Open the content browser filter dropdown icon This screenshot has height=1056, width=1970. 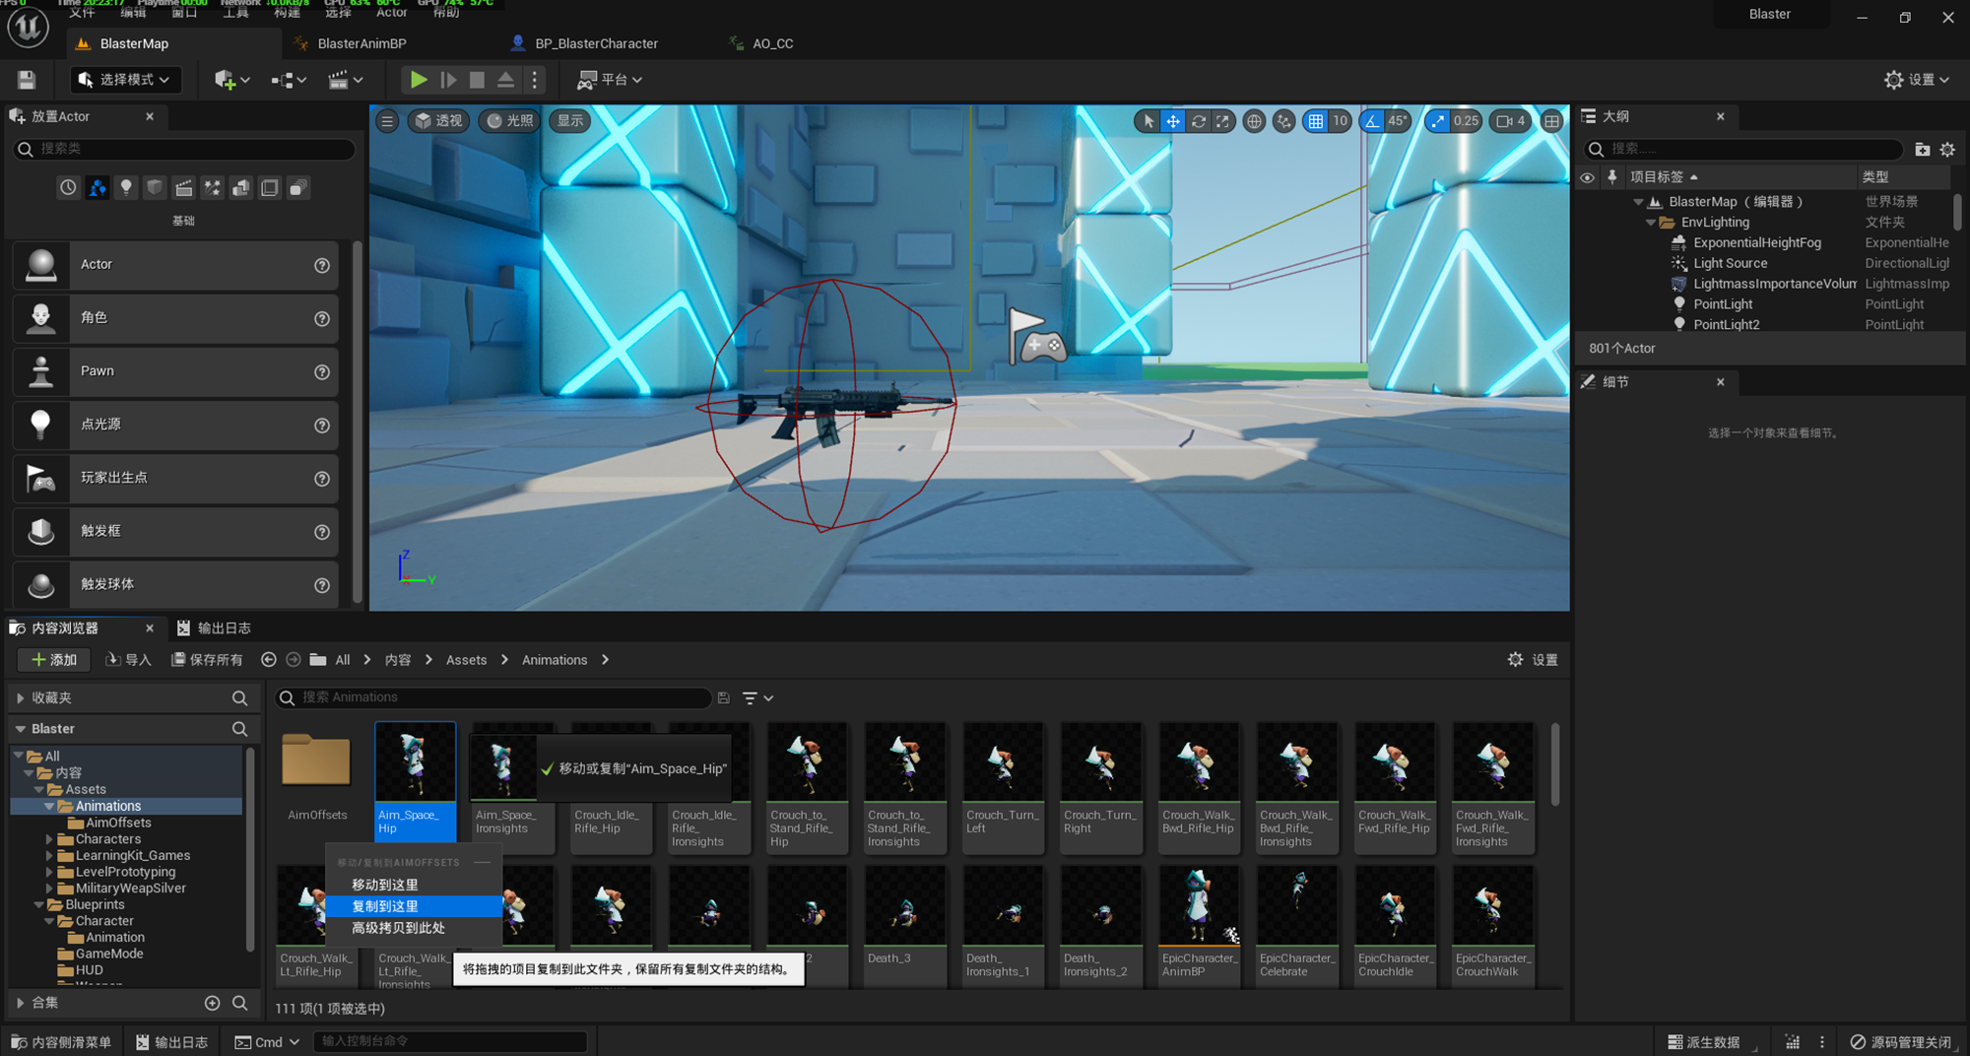coord(757,698)
